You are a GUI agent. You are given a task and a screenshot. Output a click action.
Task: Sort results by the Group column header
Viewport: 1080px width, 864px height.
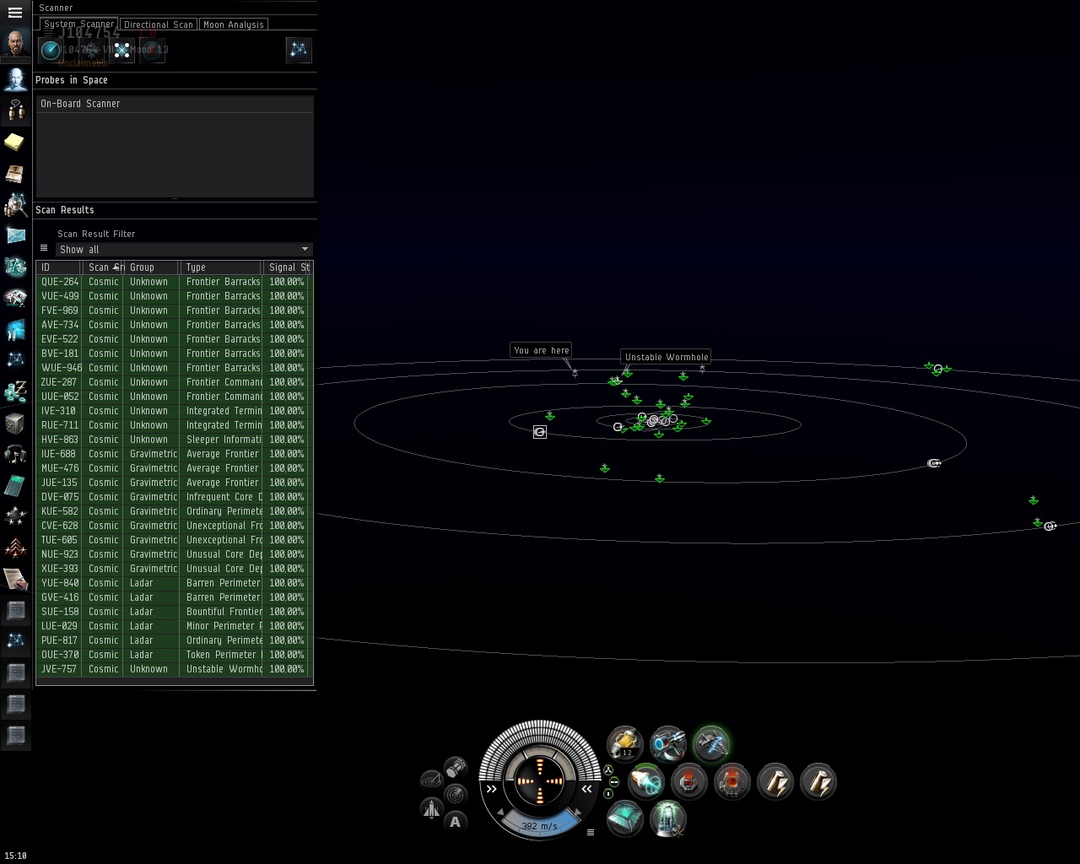click(x=153, y=267)
